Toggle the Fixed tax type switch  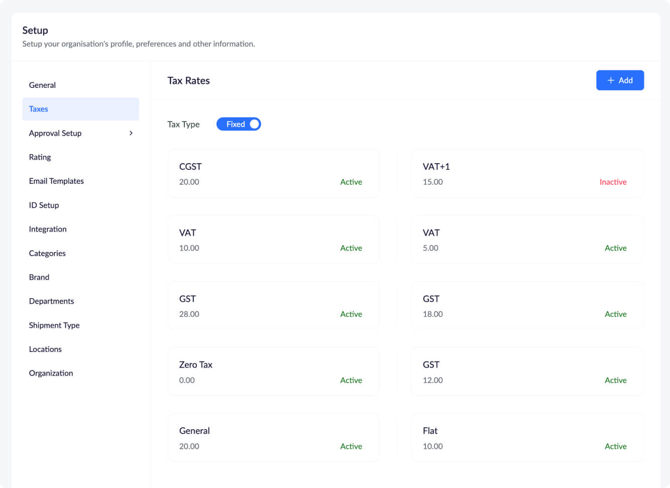[x=239, y=124]
